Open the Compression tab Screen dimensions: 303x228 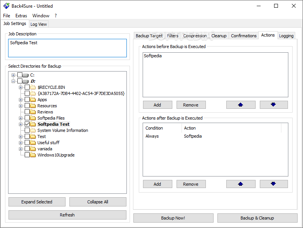195,36
